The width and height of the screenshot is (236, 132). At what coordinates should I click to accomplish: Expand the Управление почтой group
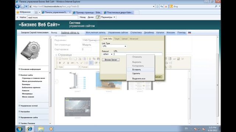[19, 106]
